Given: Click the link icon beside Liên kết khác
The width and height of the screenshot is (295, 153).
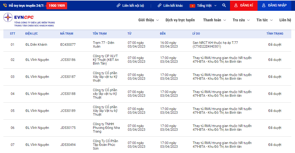Looking at the screenshot, I should 159,6.
